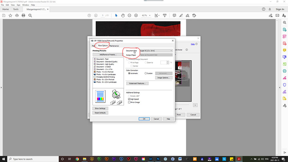
Task: Select the Zoom to radio button
Action: [146, 63]
